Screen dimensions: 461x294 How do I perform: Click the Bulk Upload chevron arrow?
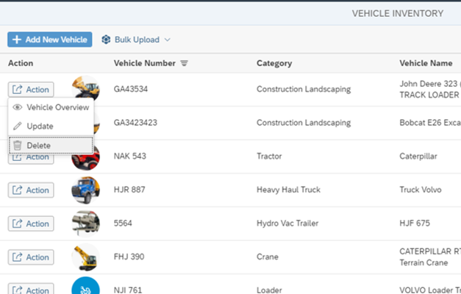tap(168, 40)
